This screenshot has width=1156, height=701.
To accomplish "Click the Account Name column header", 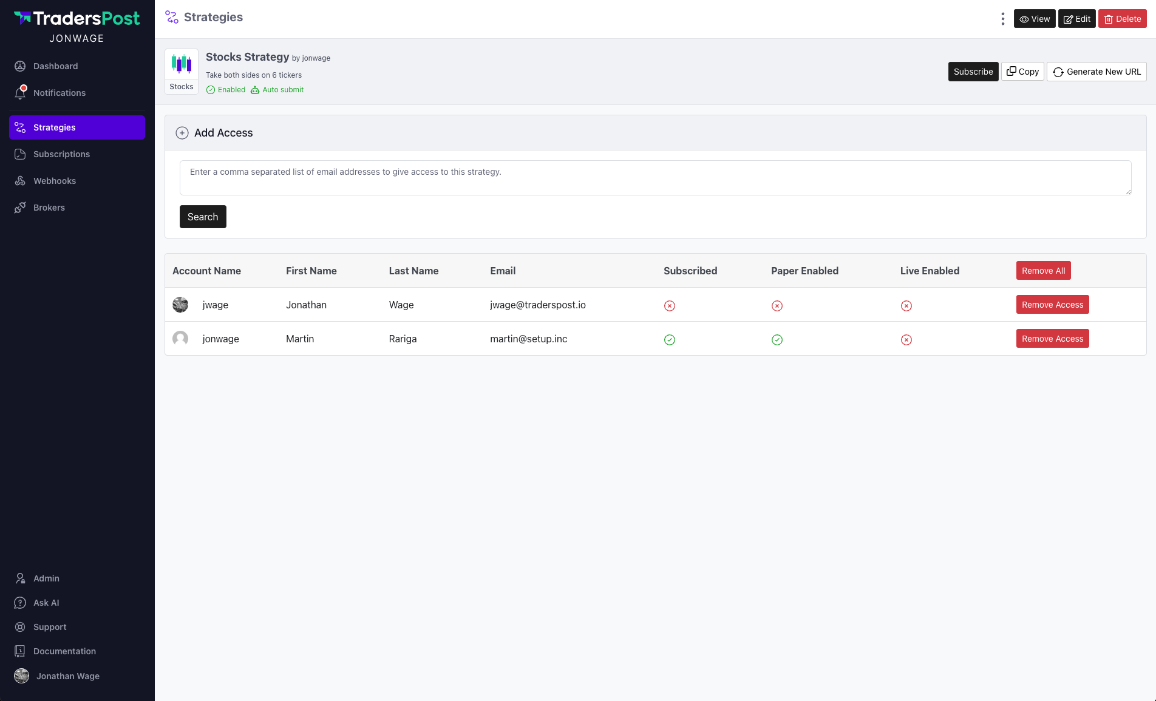I will [206, 271].
